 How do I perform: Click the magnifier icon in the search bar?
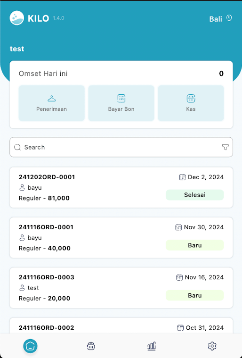(17, 147)
